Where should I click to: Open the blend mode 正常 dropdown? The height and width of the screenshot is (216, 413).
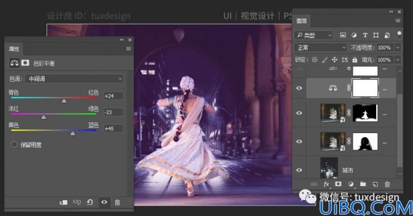click(321, 47)
